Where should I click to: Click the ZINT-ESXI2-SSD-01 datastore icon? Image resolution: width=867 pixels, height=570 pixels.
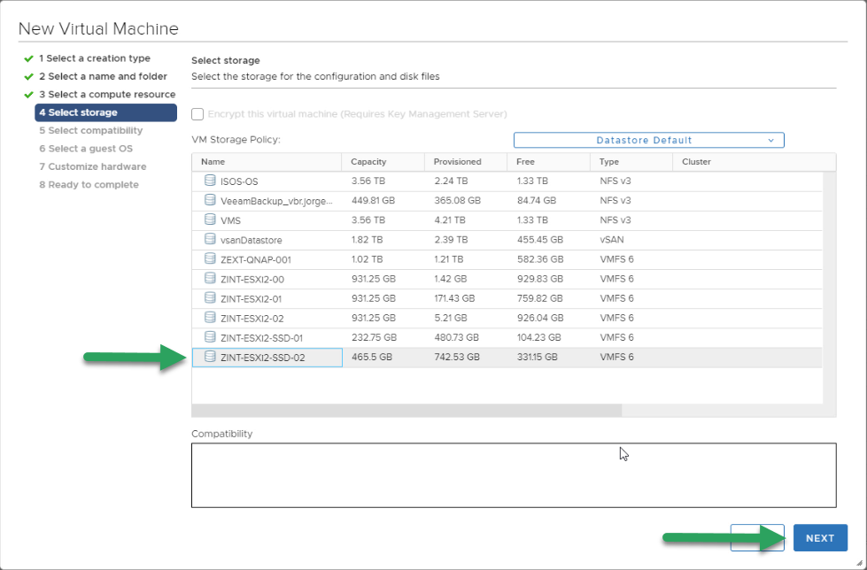pyautogui.click(x=210, y=337)
